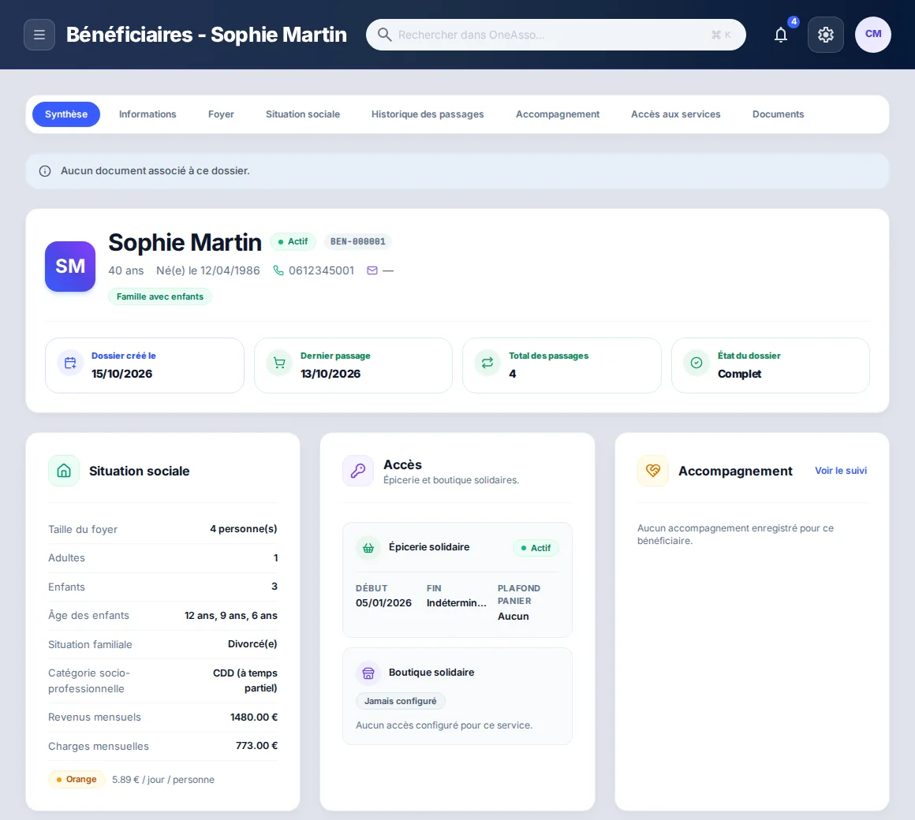Image resolution: width=915 pixels, height=820 pixels.
Task: Click the heart icon in Accompagnement card
Action: point(652,471)
